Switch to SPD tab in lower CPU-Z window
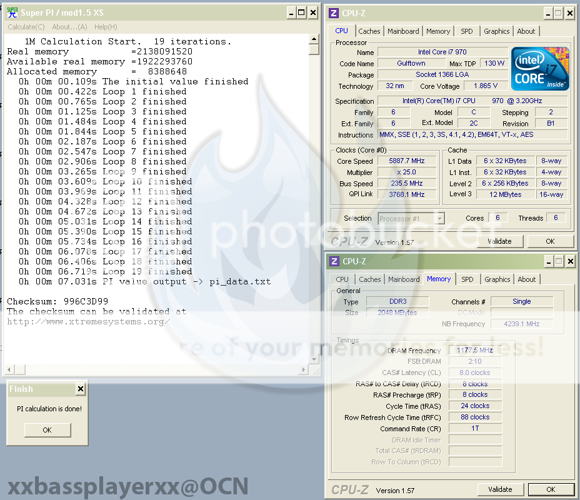 467,279
